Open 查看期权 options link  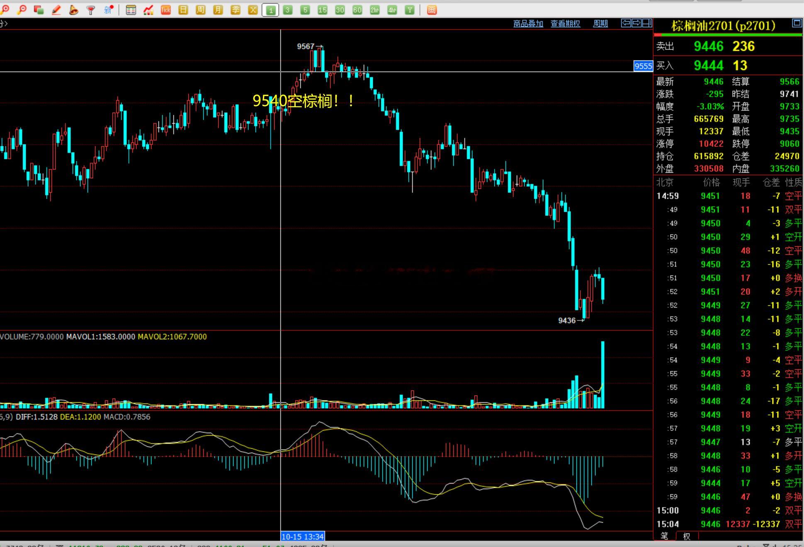(566, 24)
